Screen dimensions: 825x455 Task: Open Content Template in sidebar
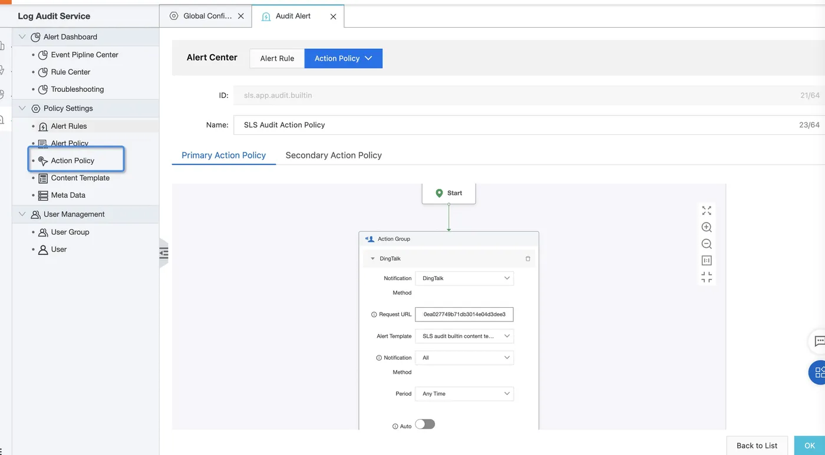[80, 178]
